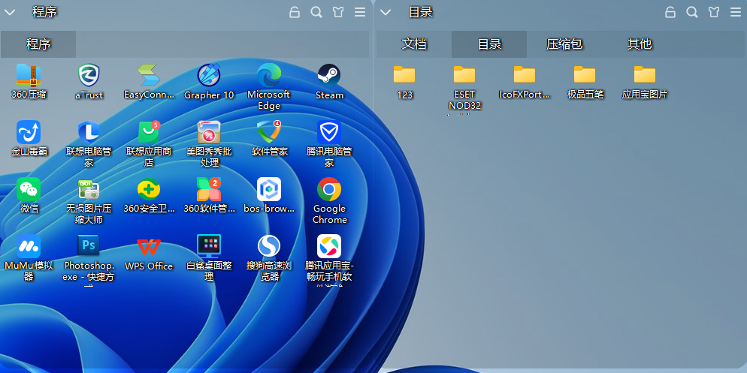Open the 应用宝图片 folder

pos(645,75)
